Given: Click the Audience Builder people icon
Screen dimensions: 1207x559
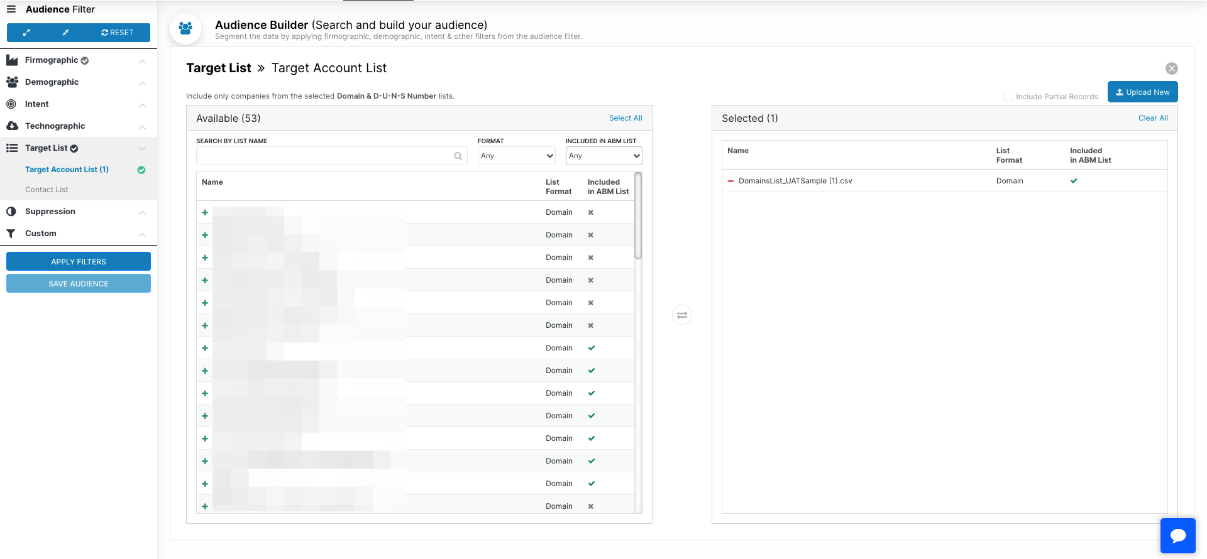Looking at the screenshot, I should [185, 28].
